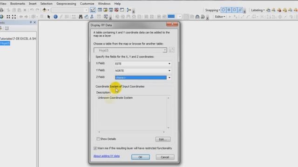Open the Labeling dropdown menu
This screenshot has width=298, height=167.
(x=258, y=10)
